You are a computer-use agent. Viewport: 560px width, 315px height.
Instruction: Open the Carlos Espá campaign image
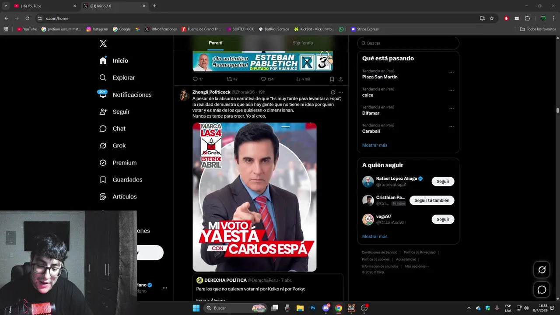[255, 197]
